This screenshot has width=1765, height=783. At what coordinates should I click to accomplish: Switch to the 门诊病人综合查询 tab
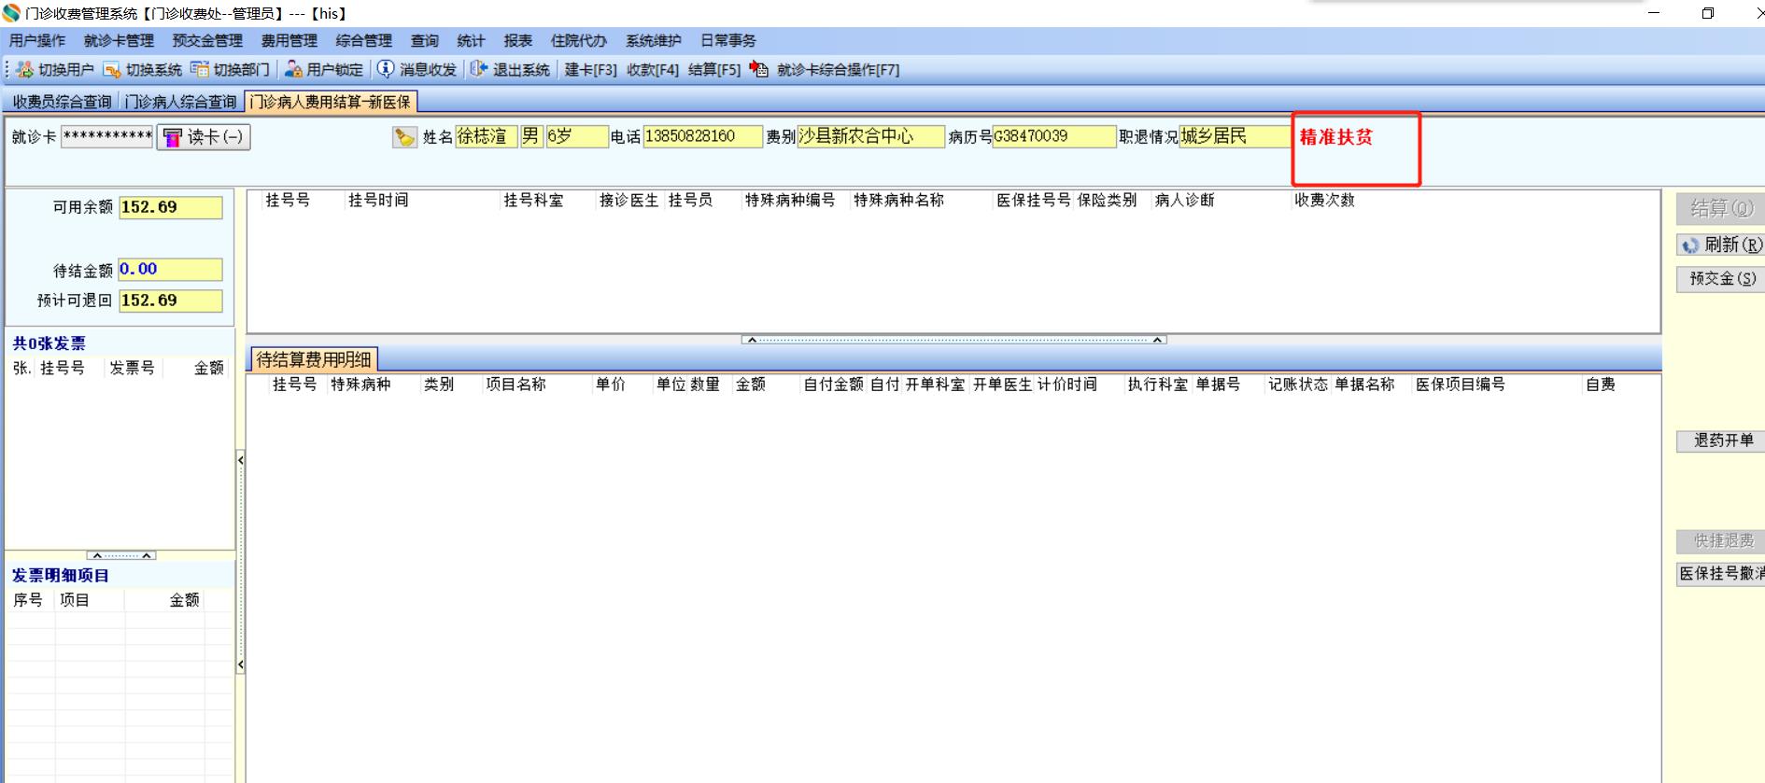[180, 102]
